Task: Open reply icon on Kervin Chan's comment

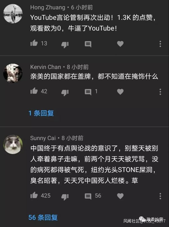Action: (x=88, y=92)
